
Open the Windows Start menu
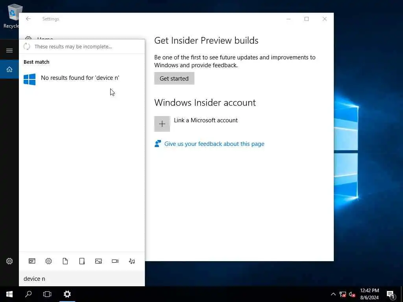[x=9, y=294]
